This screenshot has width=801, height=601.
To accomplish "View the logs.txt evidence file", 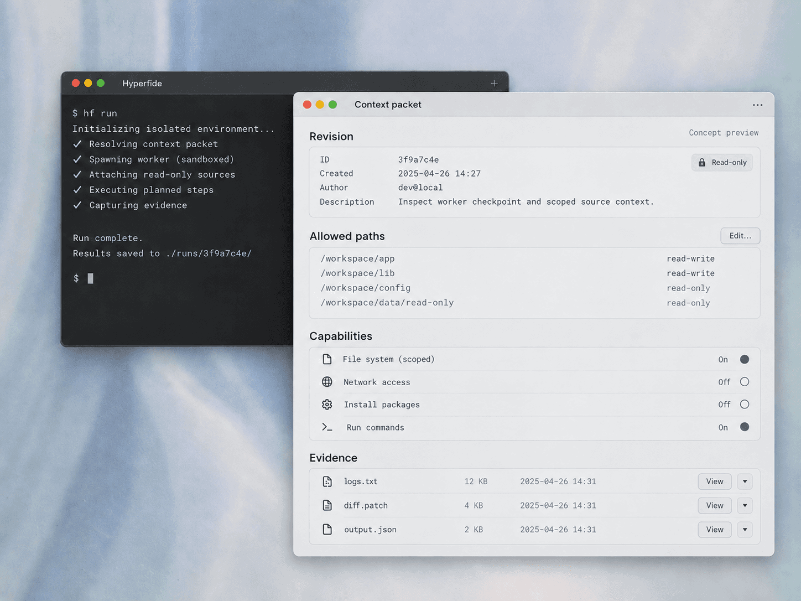I will pyautogui.click(x=715, y=481).
